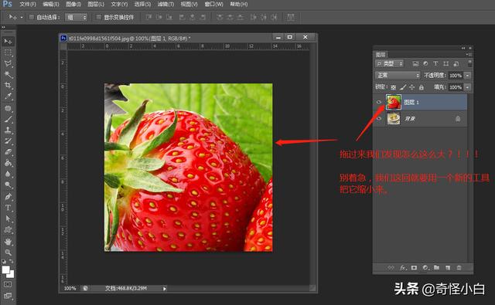Open the auto-select 组 dropdown

76,17
